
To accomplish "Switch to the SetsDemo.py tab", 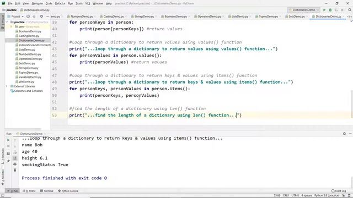I will pyautogui.click(x=296, y=16).
